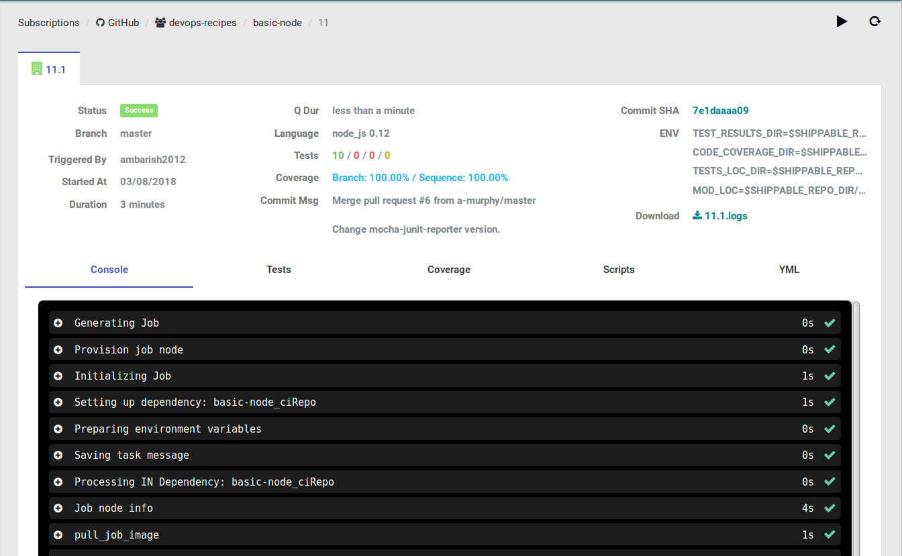Click success checkmark on Provision job node row
Image resolution: width=902 pixels, height=556 pixels.
click(830, 349)
